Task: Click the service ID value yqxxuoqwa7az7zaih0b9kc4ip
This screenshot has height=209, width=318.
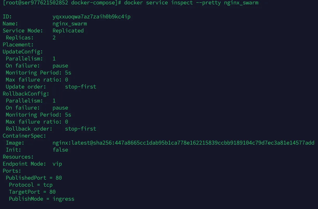Action: (x=91, y=17)
